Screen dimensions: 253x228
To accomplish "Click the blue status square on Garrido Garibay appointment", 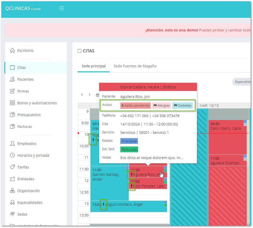I will click(127, 167).
